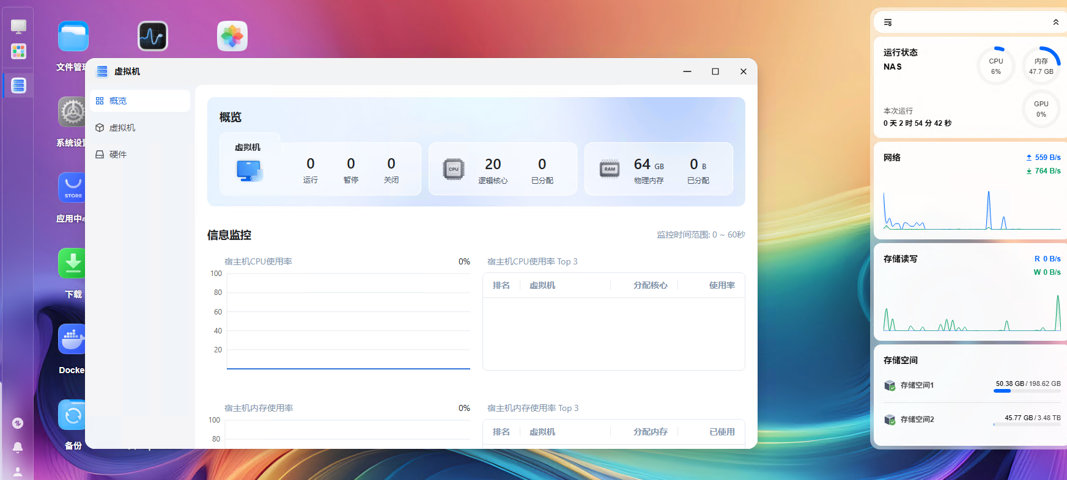Open notifications bell in dock
The width and height of the screenshot is (1067, 480).
[x=18, y=448]
